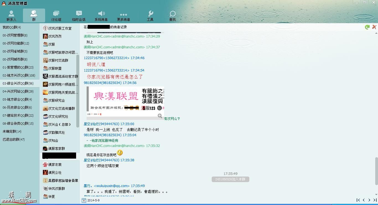Click the chat history vertical scrollbar

(x=376, y=171)
